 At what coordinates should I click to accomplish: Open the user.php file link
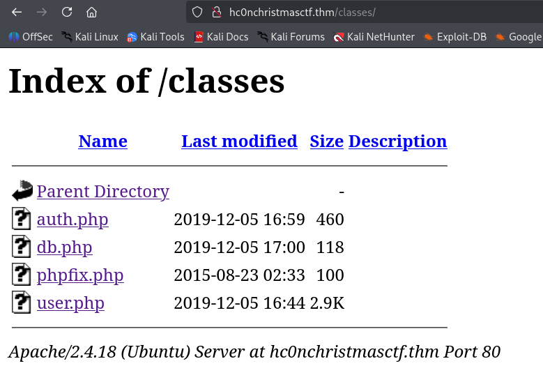70,303
